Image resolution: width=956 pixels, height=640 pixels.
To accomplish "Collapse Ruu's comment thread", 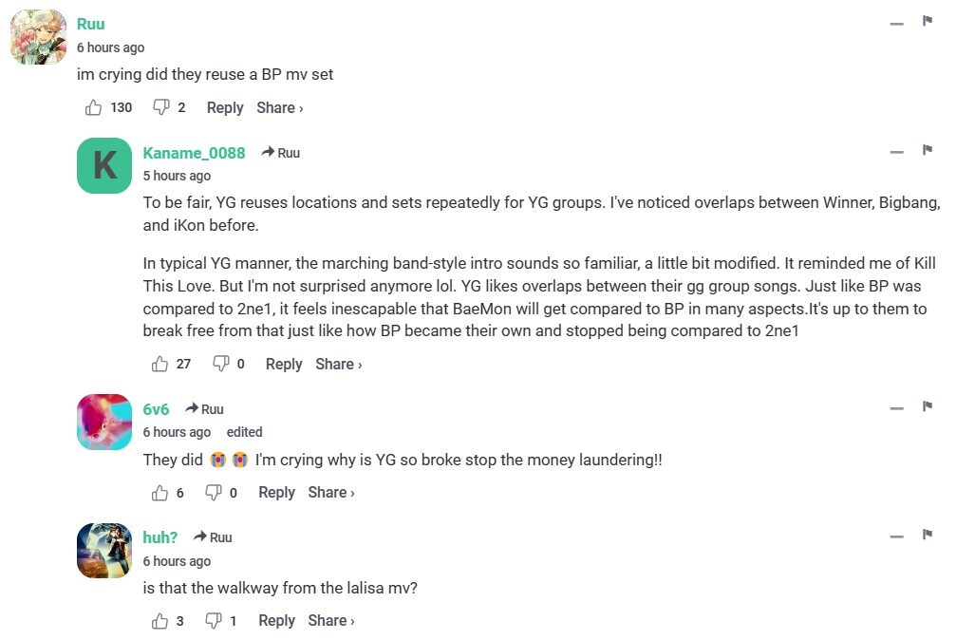I will point(896,24).
